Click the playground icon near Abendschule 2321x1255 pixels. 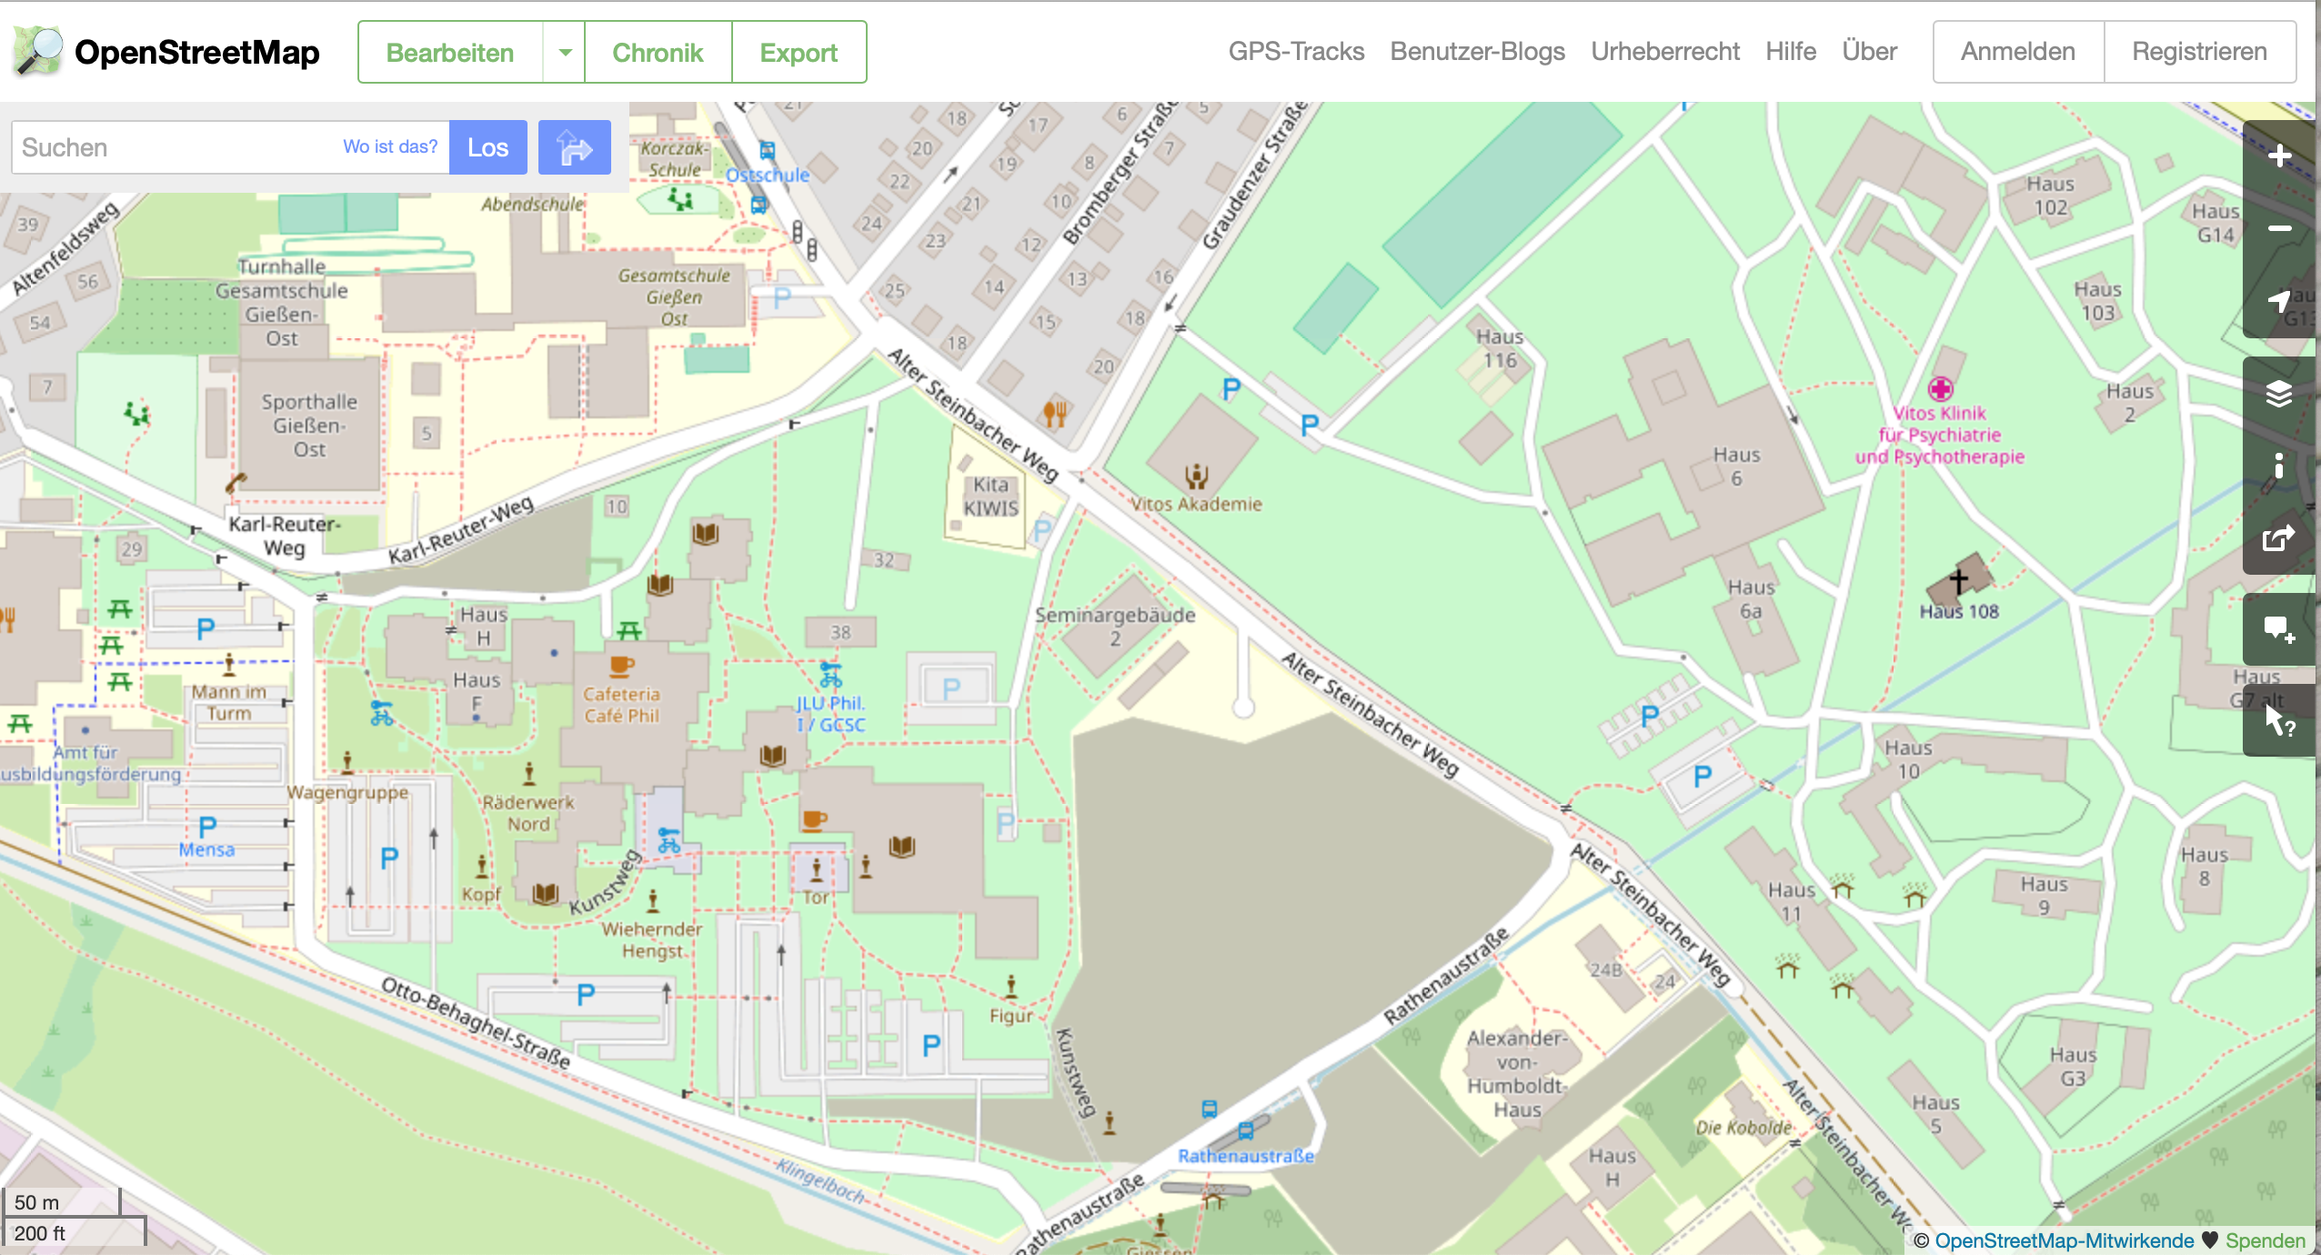click(680, 198)
